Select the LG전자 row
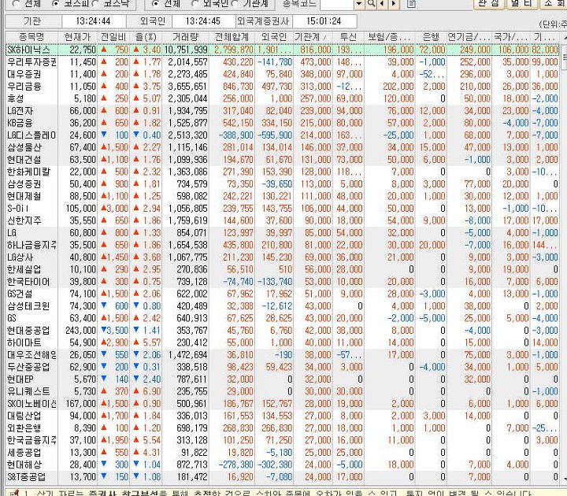 pyautogui.click(x=283, y=111)
